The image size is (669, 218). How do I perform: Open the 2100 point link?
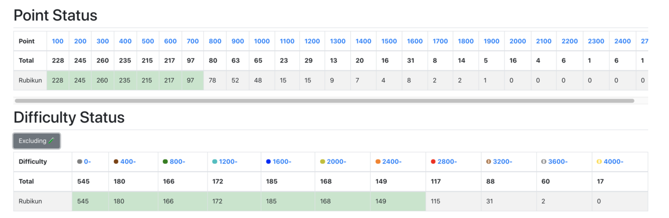point(544,41)
